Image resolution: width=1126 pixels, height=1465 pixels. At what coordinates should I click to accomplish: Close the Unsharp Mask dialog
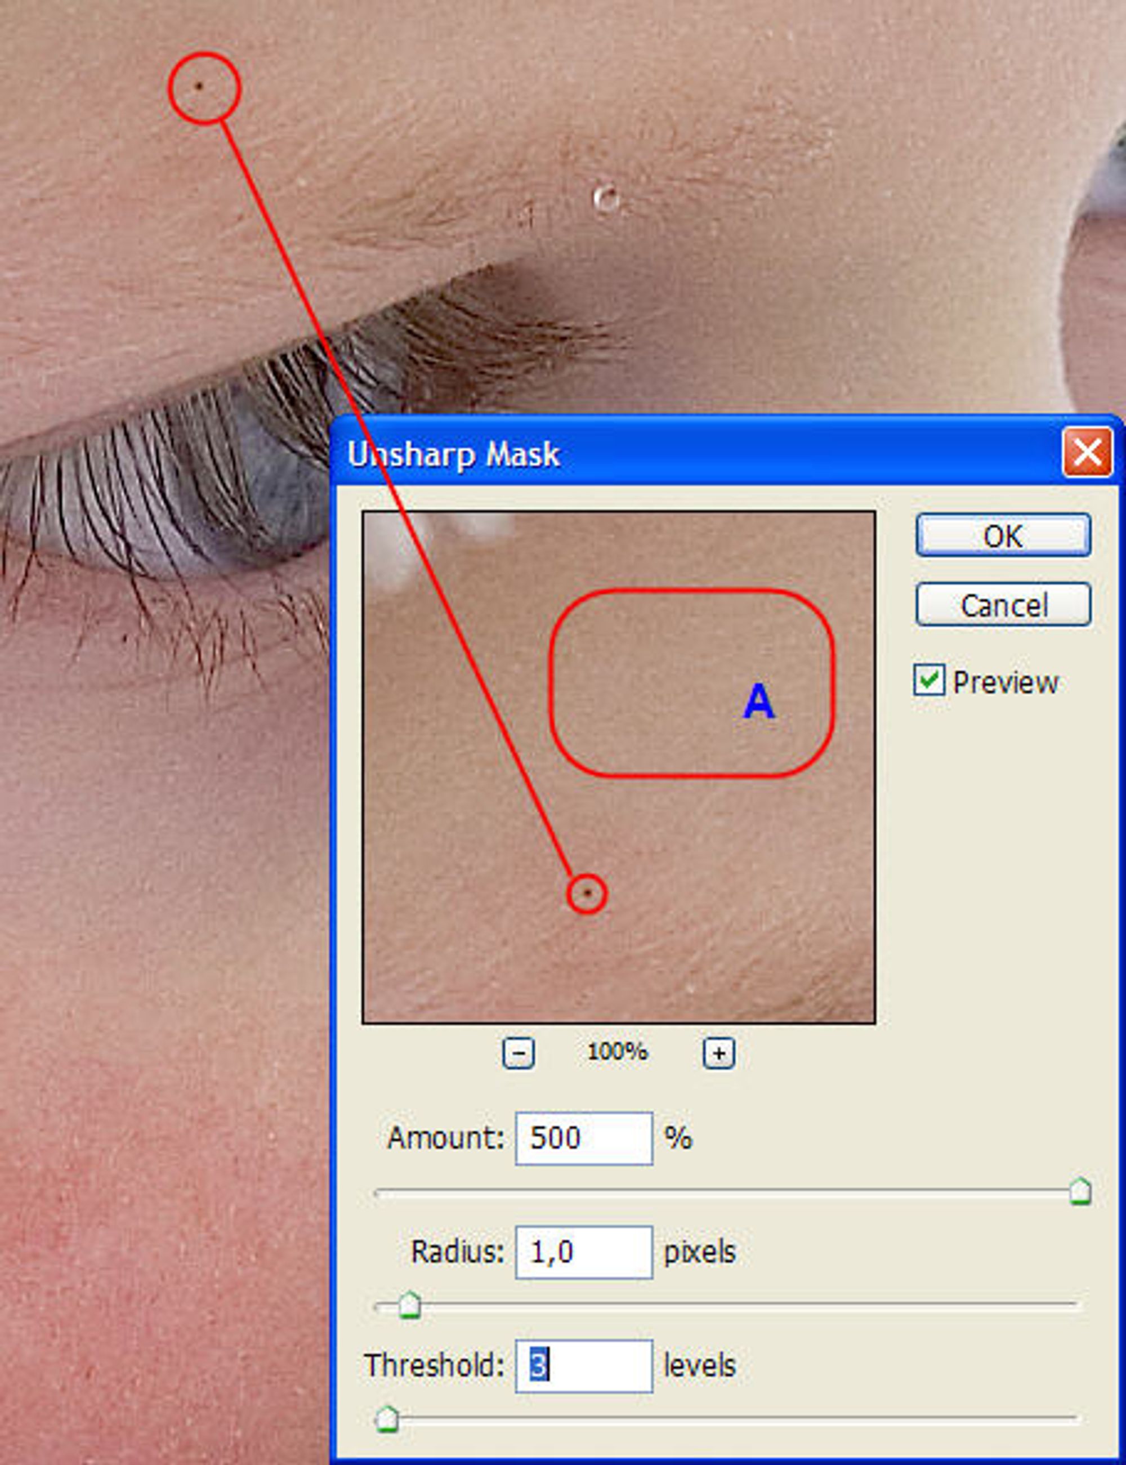[1087, 453]
